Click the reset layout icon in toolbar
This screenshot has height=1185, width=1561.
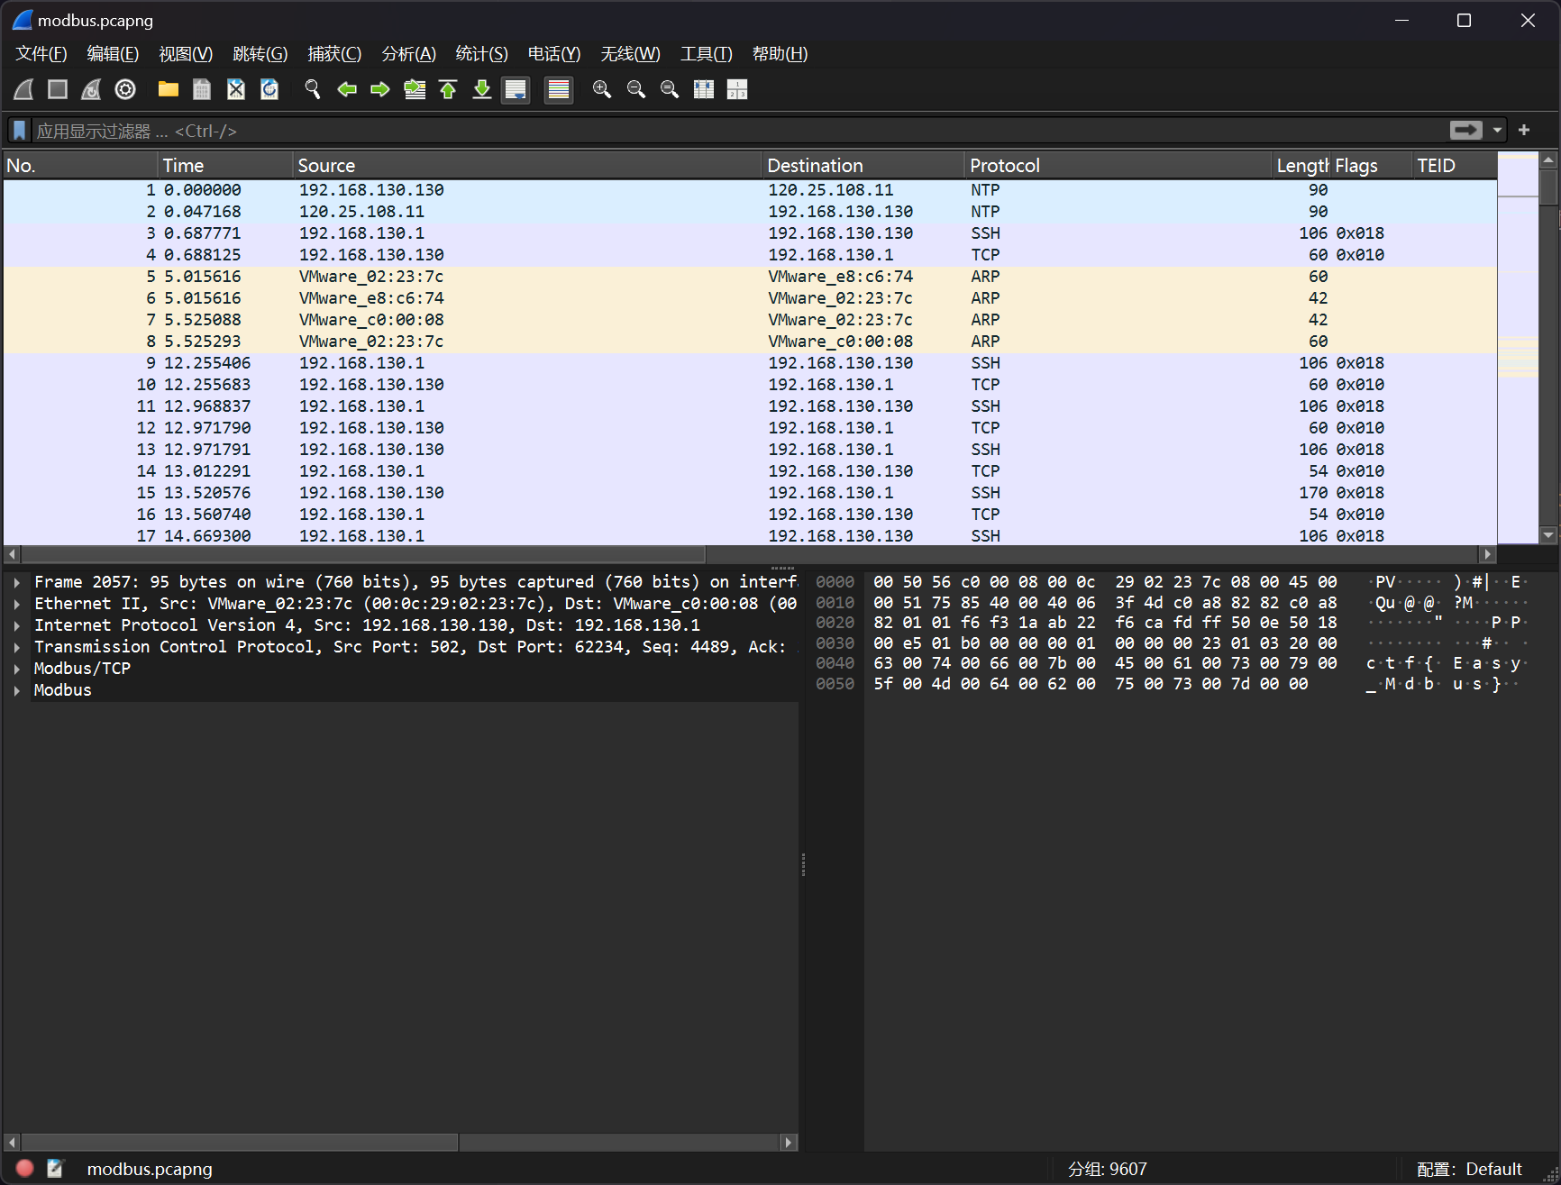pyautogui.click(x=737, y=89)
